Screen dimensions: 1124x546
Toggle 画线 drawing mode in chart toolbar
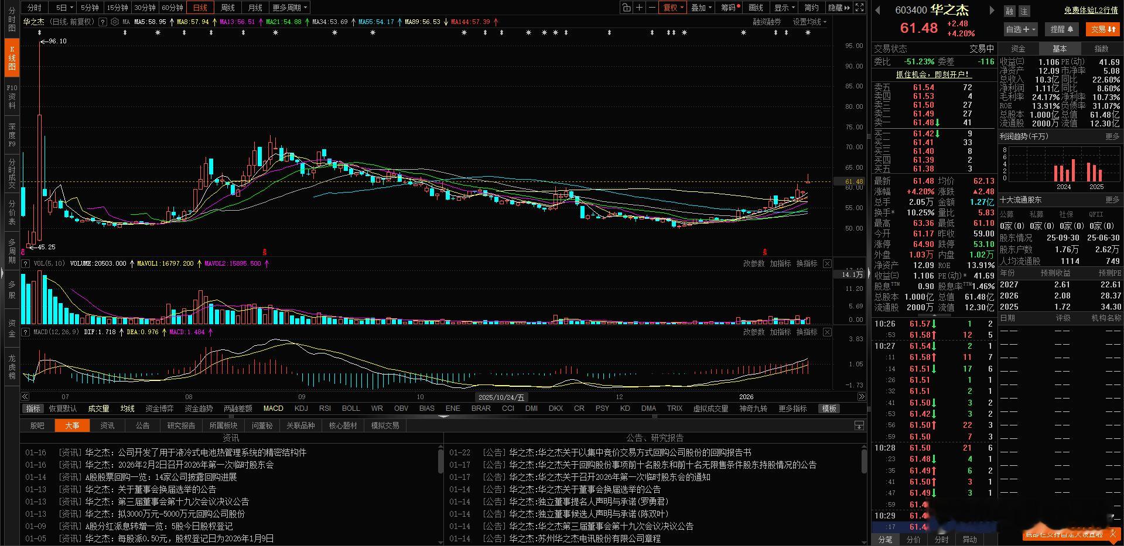tap(756, 8)
